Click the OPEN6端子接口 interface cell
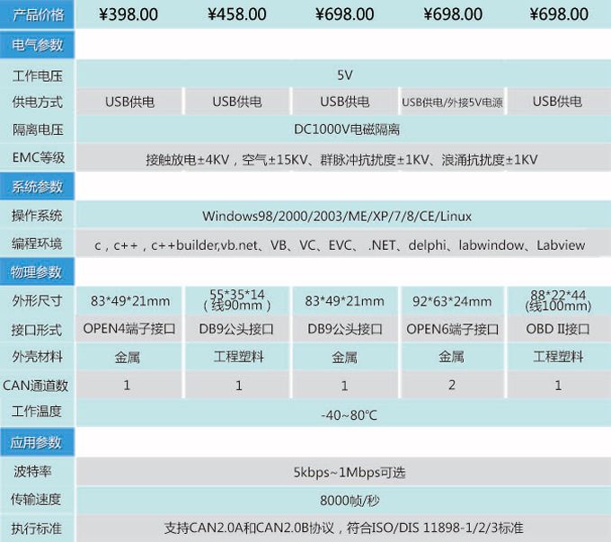The width and height of the screenshot is (611, 542). 452,329
